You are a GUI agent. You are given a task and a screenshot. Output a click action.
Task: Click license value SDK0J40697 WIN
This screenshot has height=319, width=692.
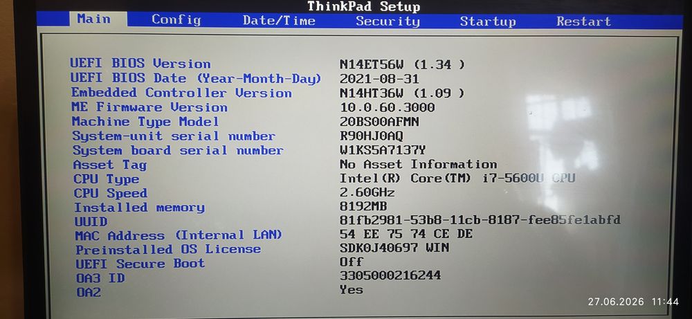[x=394, y=248]
